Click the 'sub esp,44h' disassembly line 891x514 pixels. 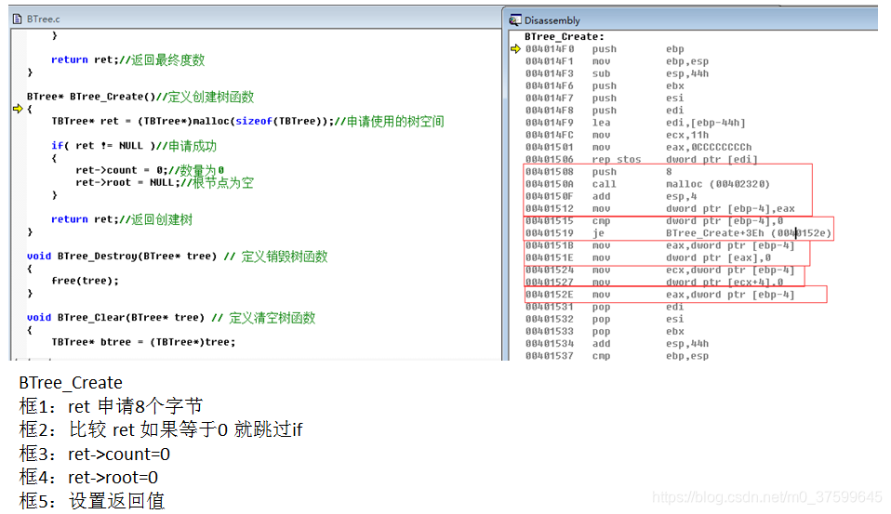point(617,73)
